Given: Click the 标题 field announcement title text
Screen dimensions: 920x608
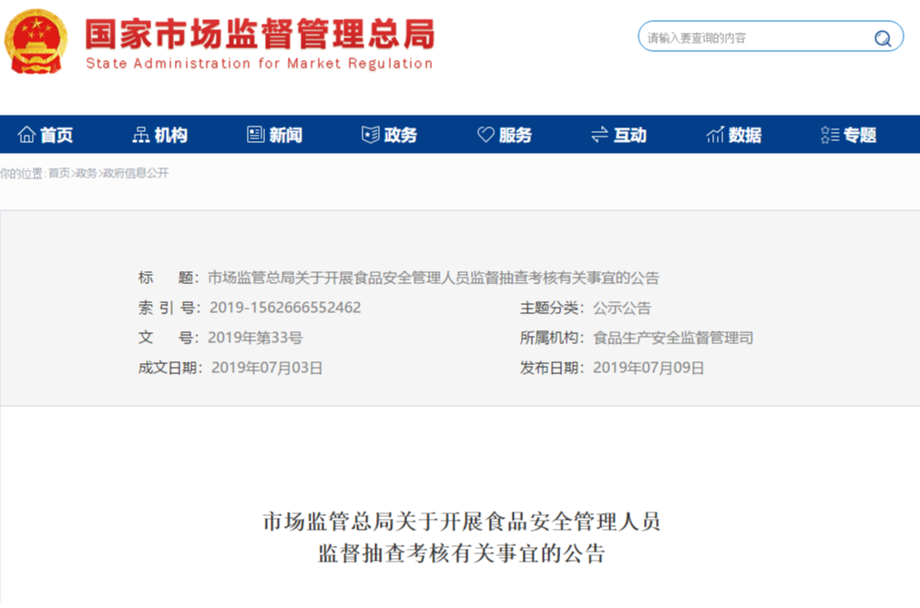Looking at the screenshot, I should click(x=434, y=278).
